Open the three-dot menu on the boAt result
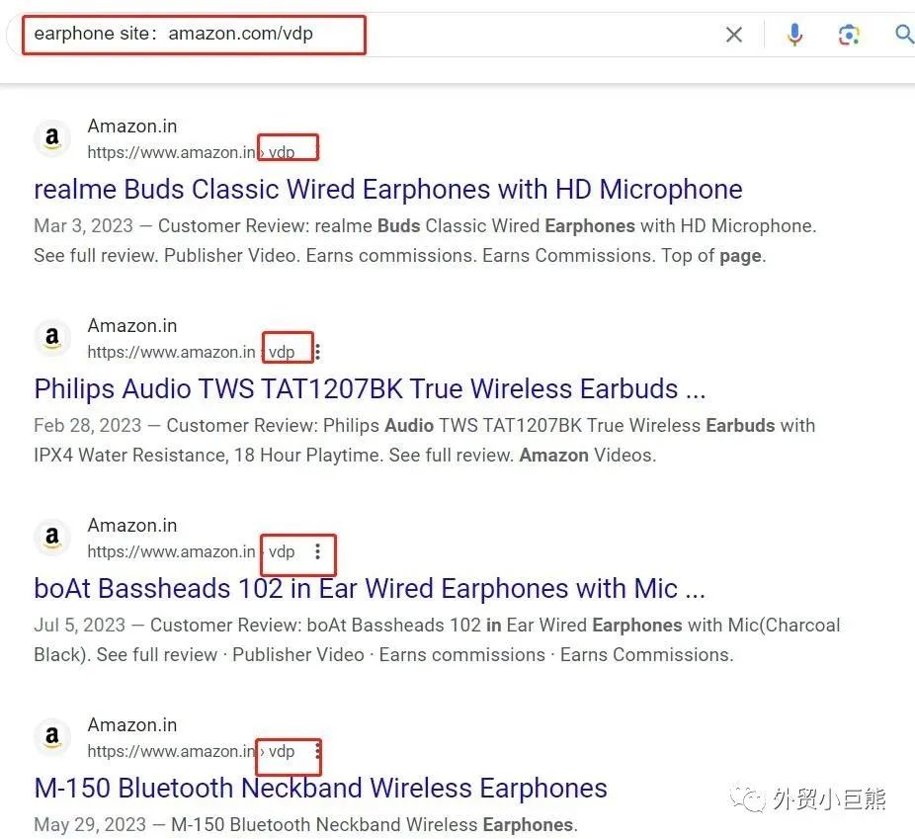Screen dimensions: 915x839 317,551
